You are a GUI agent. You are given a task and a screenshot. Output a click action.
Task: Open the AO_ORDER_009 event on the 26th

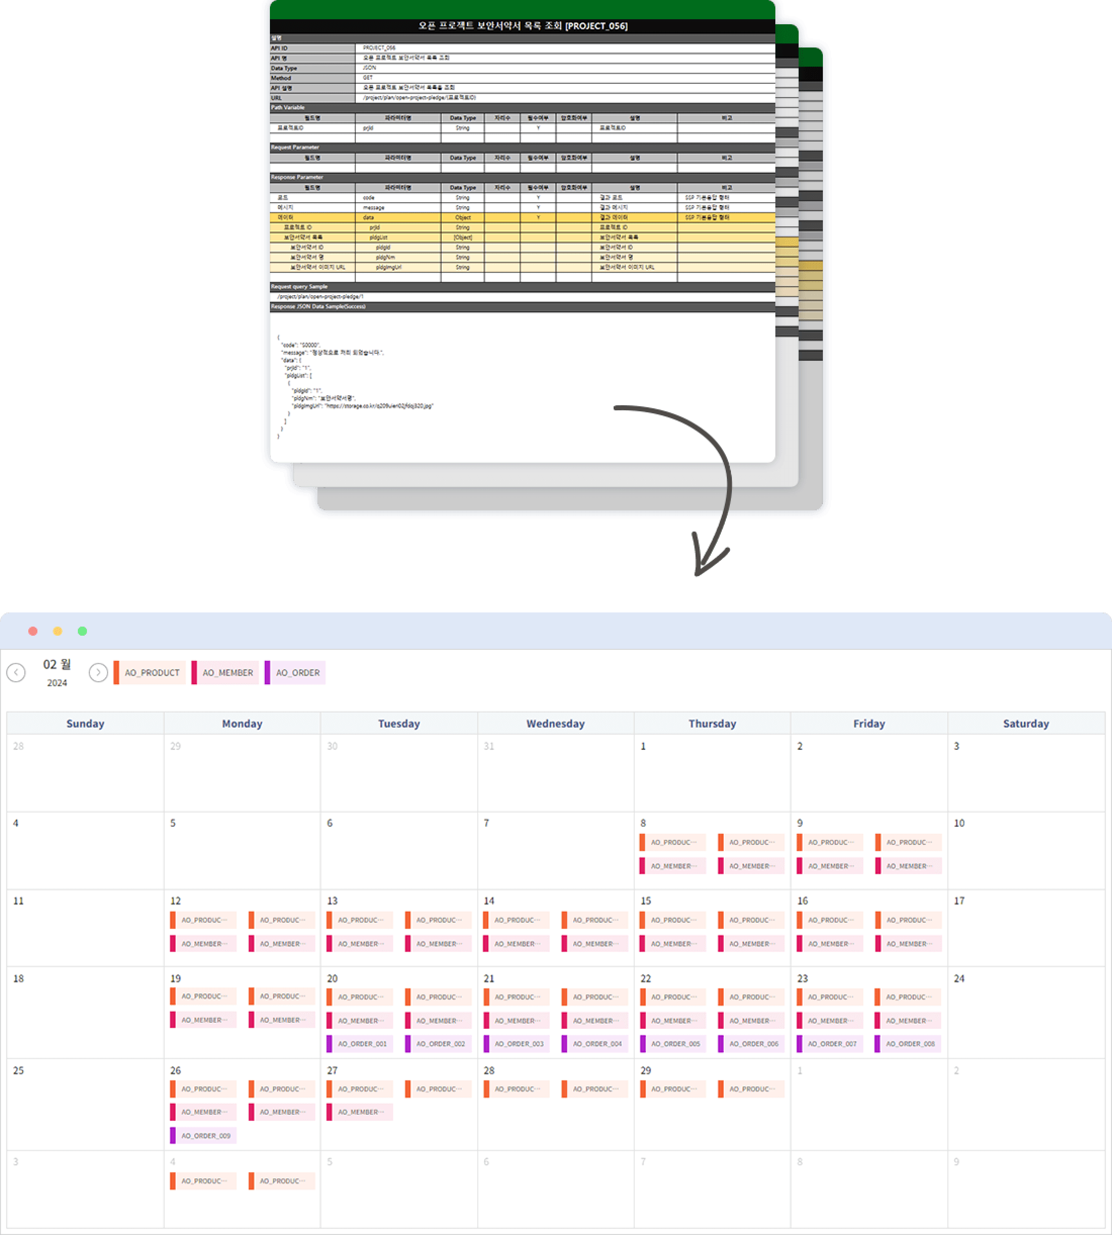click(x=204, y=1135)
